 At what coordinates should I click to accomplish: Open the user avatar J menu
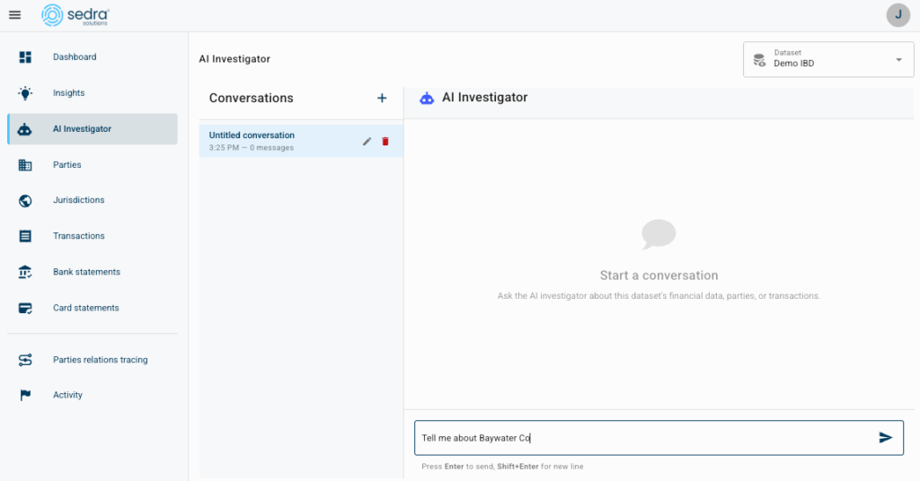(x=898, y=14)
